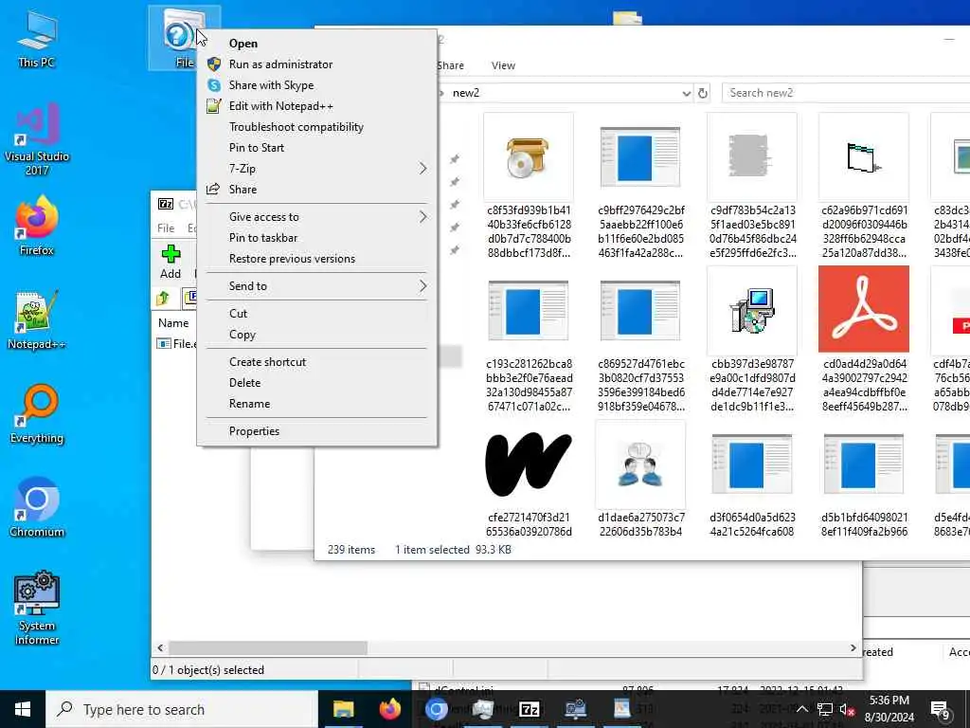The width and height of the screenshot is (970, 728).
Task: Click the new2 address path
Action: pyautogui.click(x=466, y=93)
